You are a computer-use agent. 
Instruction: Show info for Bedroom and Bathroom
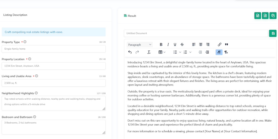34,117
